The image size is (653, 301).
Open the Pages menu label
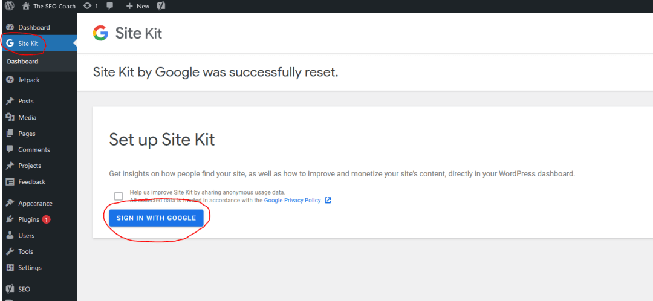(x=27, y=134)
